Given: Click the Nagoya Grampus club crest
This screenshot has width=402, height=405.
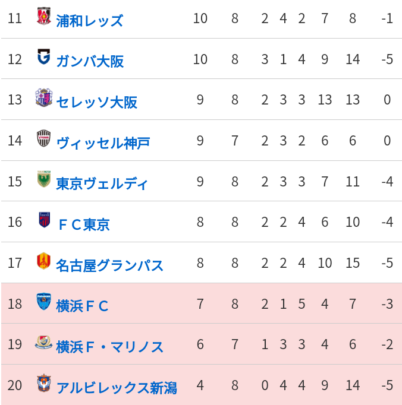Looking at the screenshot, I should tap(44, 261).
